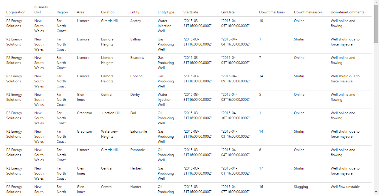Select the EntityType column header
The height and width of the screenshot is (196, 379).
(166, 12)
